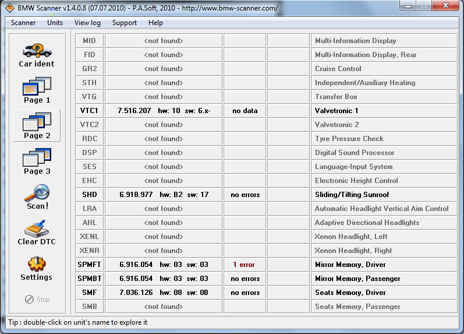Select the SPMBT unit button

(90, 279)
